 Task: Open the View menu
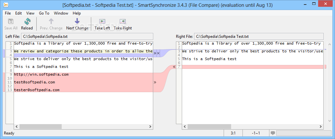pos(30,13)
